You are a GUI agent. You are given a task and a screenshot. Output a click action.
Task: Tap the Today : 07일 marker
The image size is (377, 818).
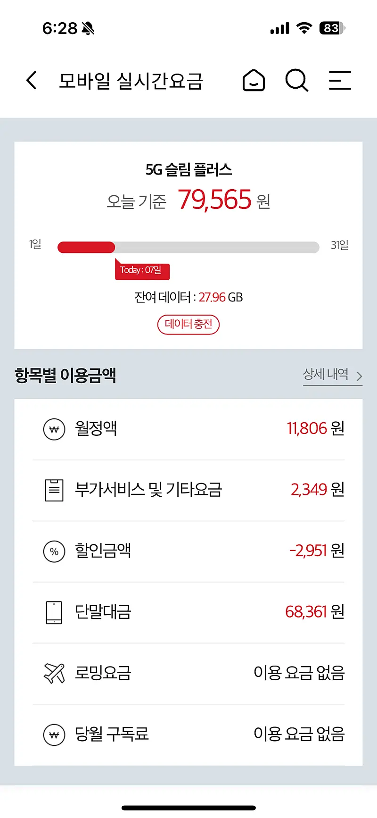click(x=142, y=271)
